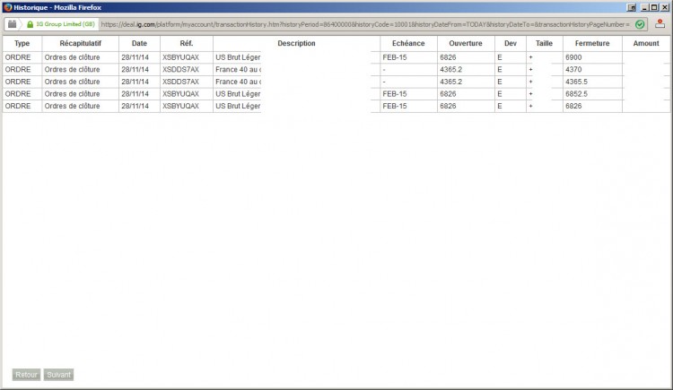Screen dimensions: 673x390
Task: Click Ouverture 6826 in the 6852.5 row
Action: [448, 93]
